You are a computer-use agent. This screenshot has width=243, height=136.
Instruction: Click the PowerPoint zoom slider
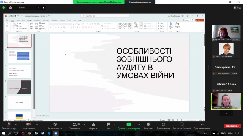pos(191,120)
